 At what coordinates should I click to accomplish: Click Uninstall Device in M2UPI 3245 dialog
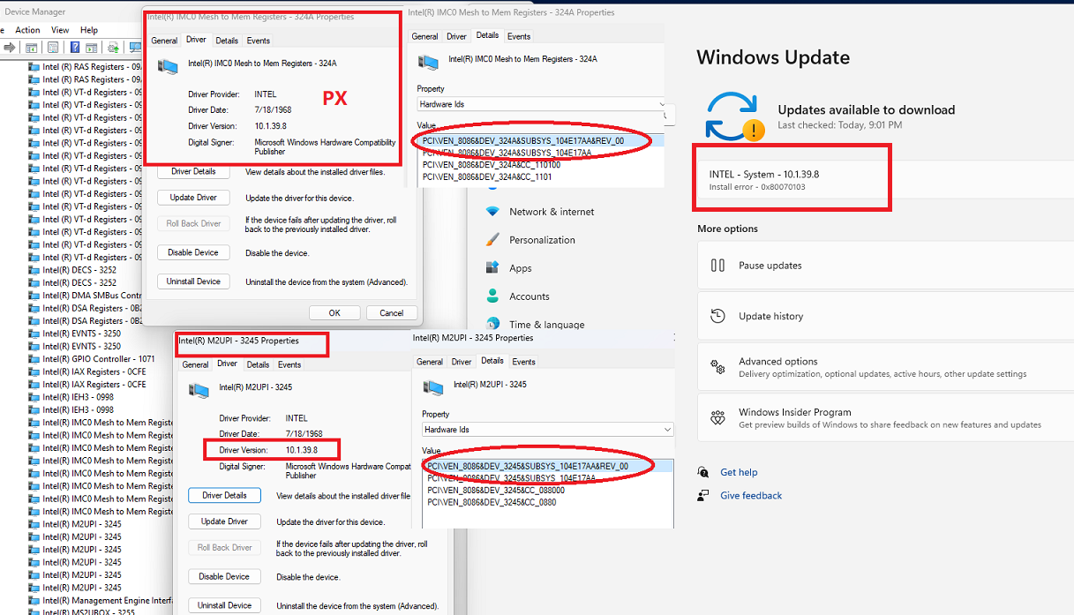point(224,605)
